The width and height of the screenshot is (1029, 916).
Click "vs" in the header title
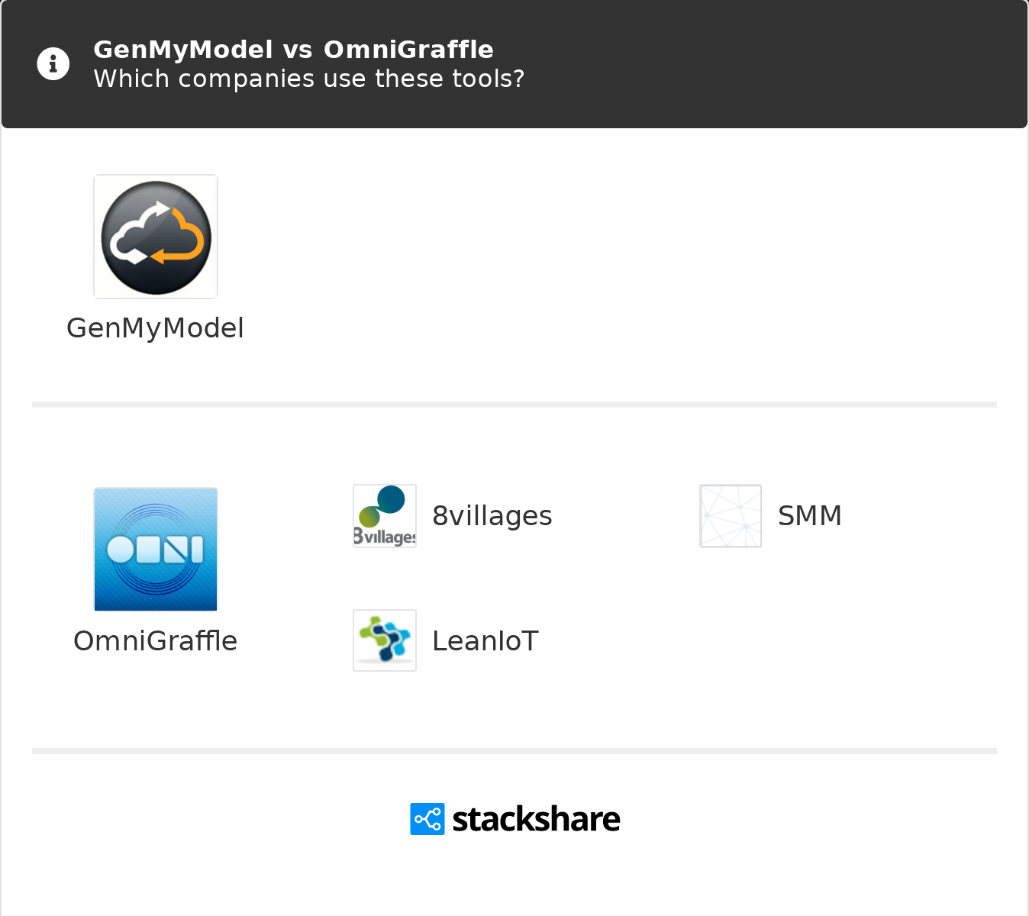tap(298, 50)
